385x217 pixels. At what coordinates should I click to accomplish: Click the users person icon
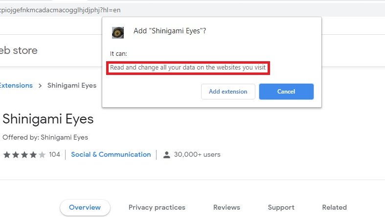click(167, 155)
